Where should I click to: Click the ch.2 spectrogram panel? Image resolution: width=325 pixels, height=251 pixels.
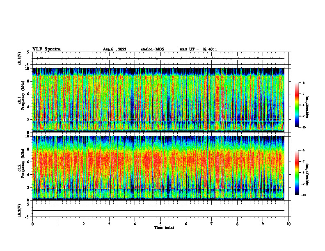(158, 168)
